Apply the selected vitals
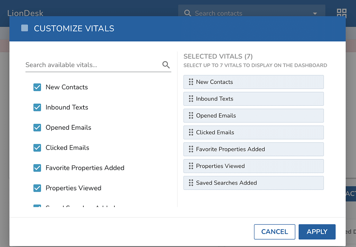The height and width of the screenshot is (247, 356). [317, 232]
